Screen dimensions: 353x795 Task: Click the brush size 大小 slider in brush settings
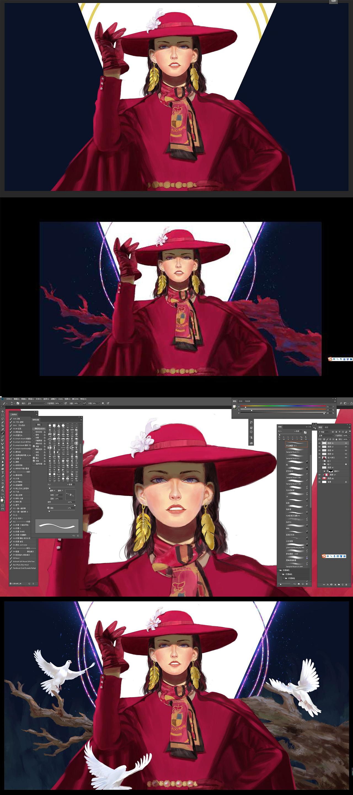pyautogui.click(x=61, y=488)
